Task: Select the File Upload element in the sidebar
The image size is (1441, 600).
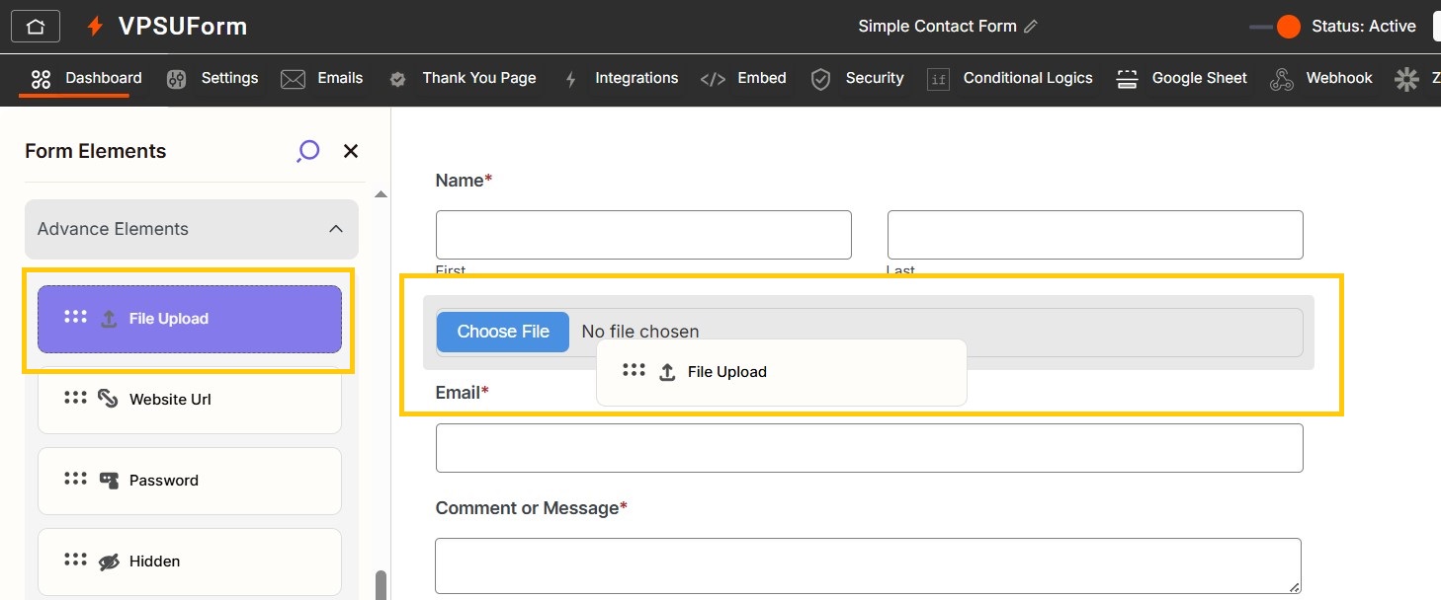Action: [189, 318]
